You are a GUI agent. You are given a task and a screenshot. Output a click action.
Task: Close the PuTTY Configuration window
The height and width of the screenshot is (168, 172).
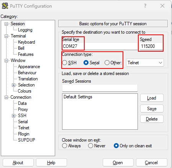162,6
